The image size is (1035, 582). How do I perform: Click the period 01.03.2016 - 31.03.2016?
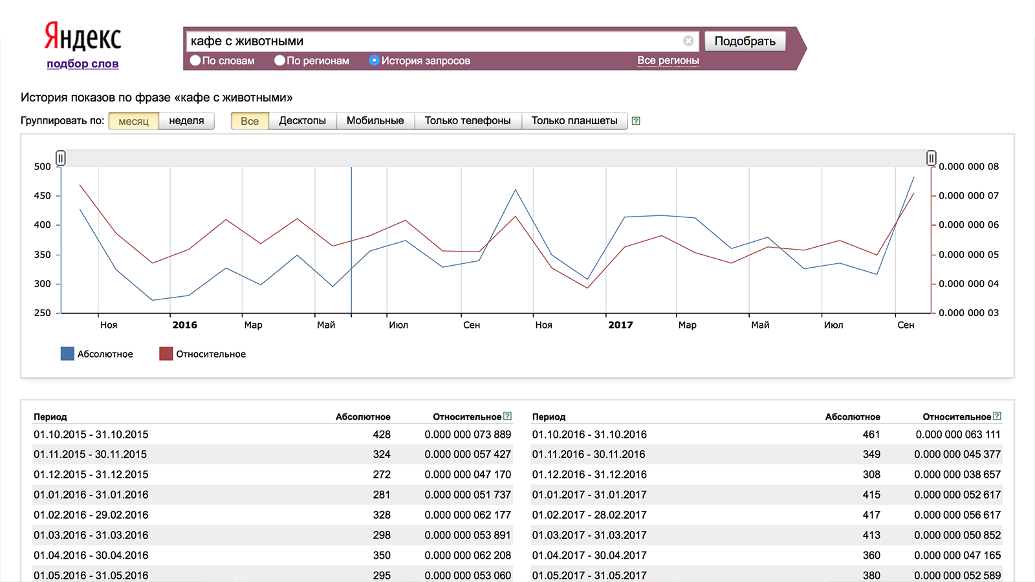91,535
